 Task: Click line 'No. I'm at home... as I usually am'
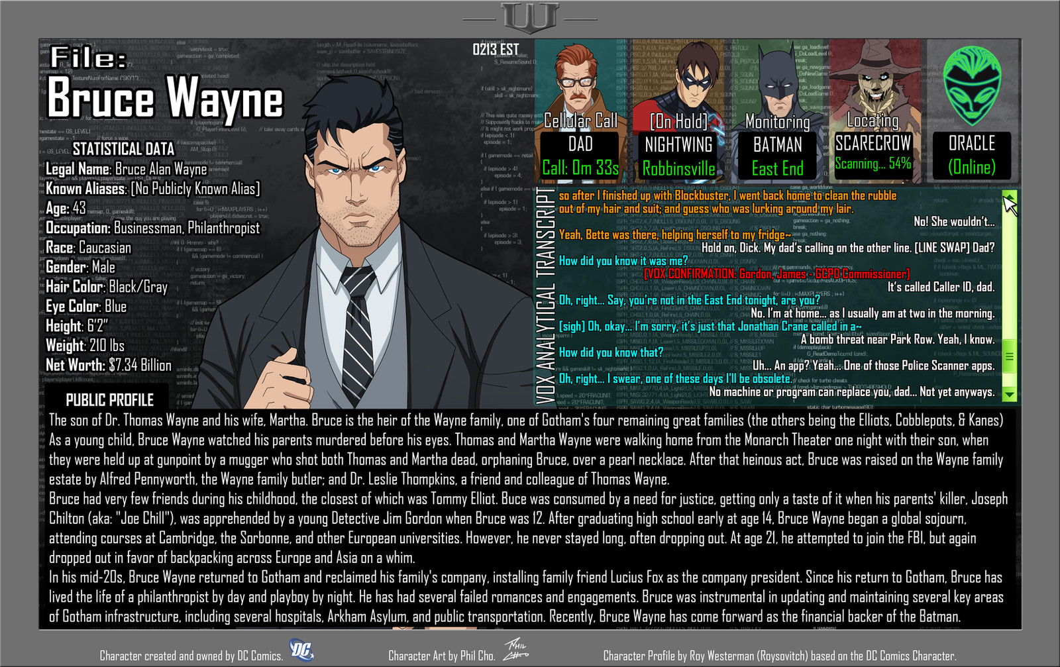[873, 313]
